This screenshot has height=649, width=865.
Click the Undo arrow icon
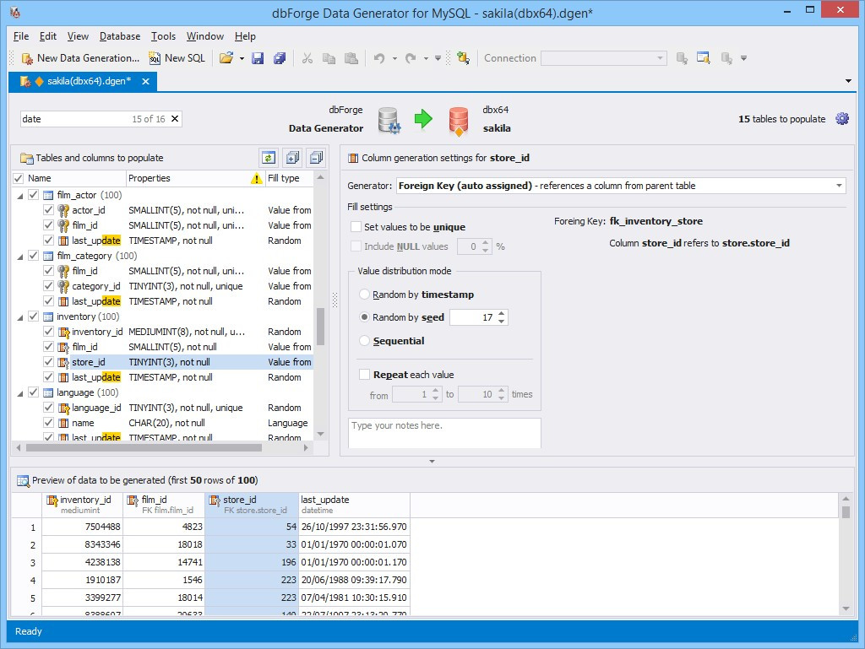point(379,58)
